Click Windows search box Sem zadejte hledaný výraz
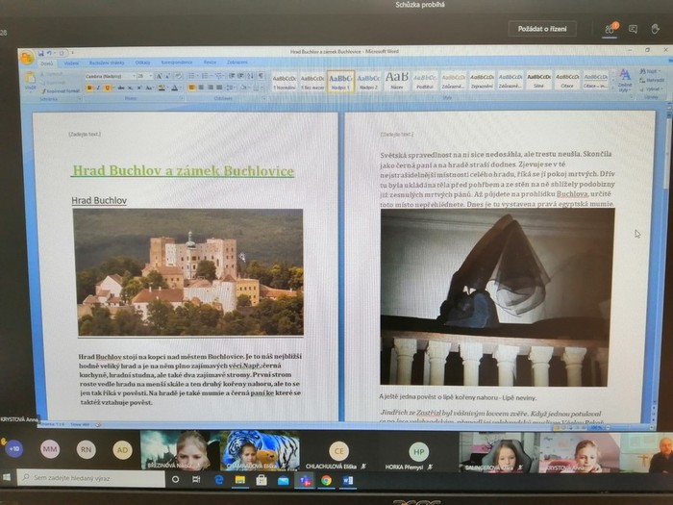The height and width of the screenshot is (505, 673). coord(91,477)
